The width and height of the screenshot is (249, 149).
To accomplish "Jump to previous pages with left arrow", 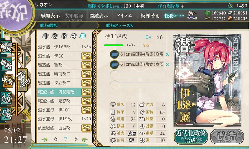I will 45,139.
